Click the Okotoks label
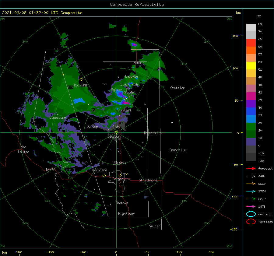The width and height of the screenshot is (274, 256). [x=122, y=203]
